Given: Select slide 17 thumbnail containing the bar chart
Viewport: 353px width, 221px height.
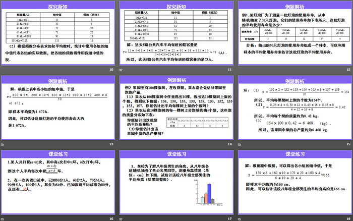Looking at the screenshot, I should pyautogui.click(x=177, y=183).
